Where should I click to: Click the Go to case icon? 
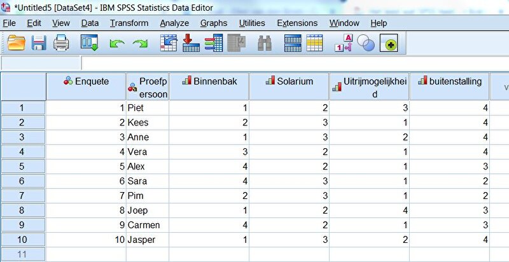168,43
